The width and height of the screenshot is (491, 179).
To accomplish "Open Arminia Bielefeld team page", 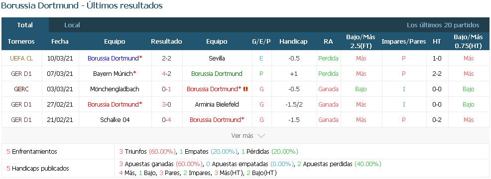I will (x=217, y=105).
